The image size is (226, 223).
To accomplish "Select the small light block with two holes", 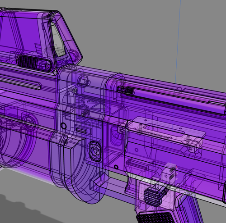I will 169,173.
